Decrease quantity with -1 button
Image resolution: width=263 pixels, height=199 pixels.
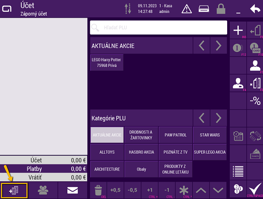point(167,190)
